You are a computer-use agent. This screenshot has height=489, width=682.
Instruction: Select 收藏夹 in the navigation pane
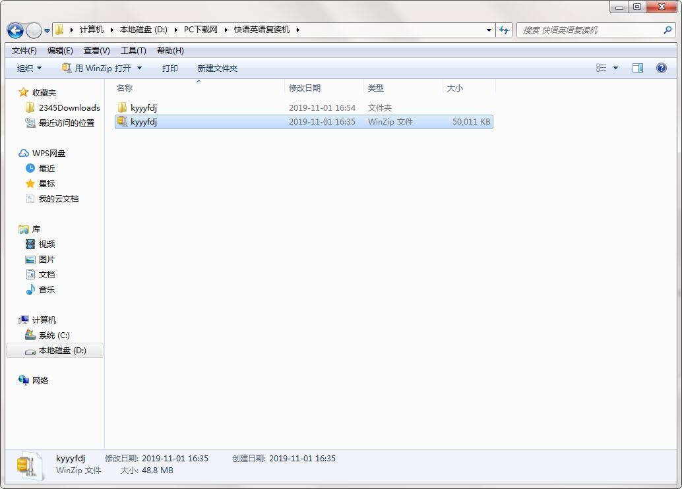point(44,92)
